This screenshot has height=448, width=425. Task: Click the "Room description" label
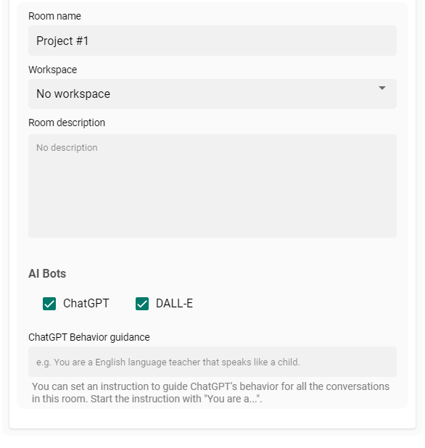pyautogui.click(x=67, y=123)
